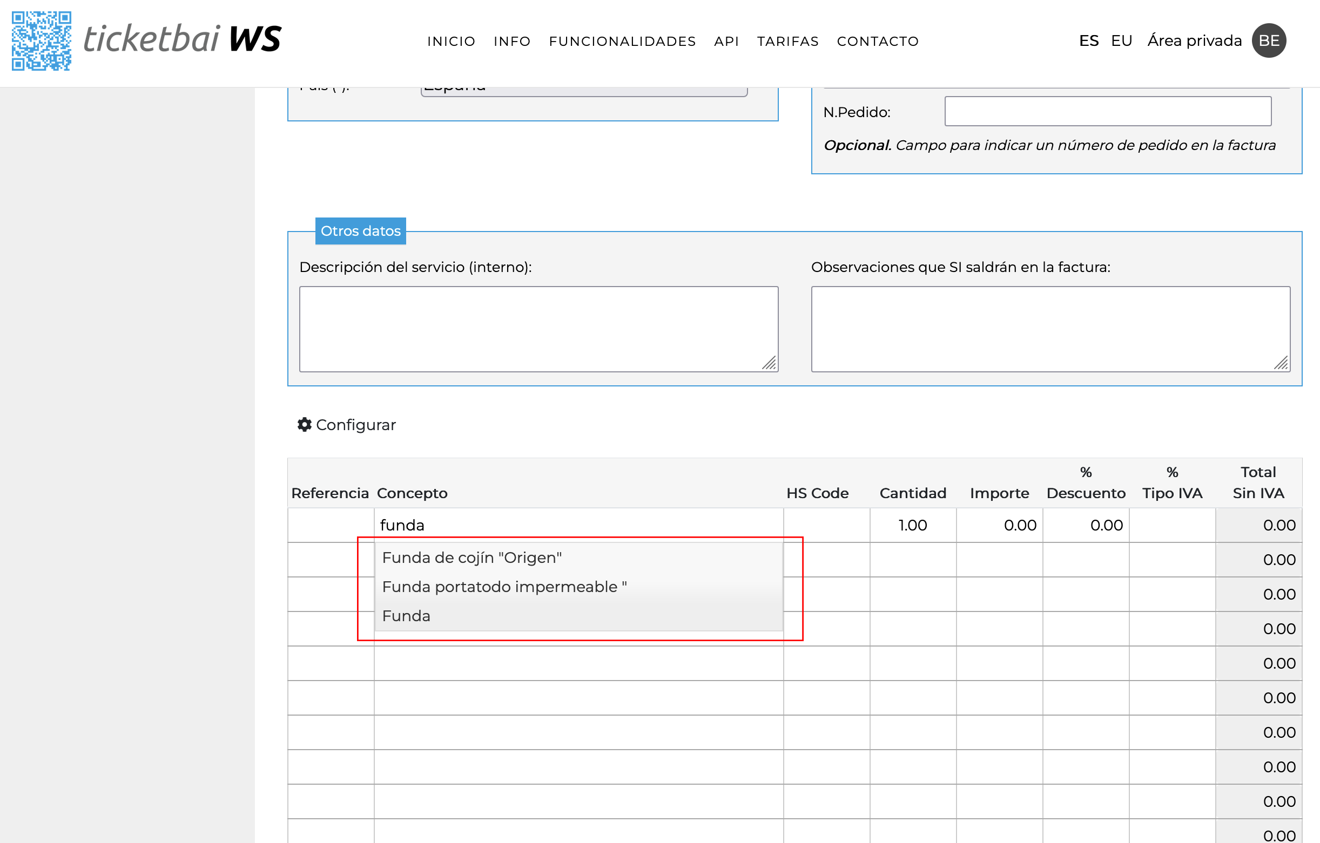Image resolution: width=1320 pixels, height=843 pixels.
Task: Open the INICIO menu item
Action: click(x=451, y=41)
